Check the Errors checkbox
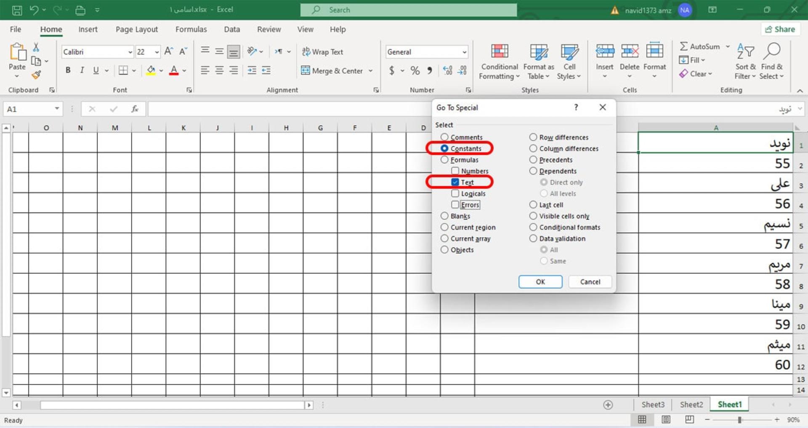This screenshot has width=808, height=428. 455,204
